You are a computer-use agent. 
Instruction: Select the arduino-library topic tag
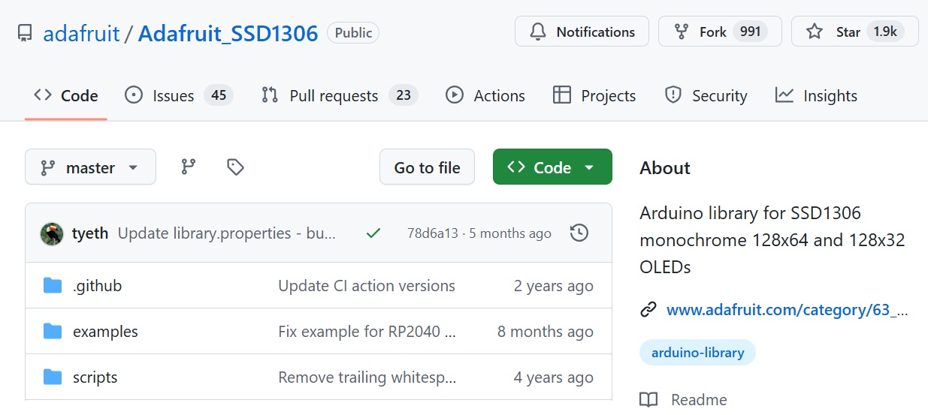click(x=697, y=353)
